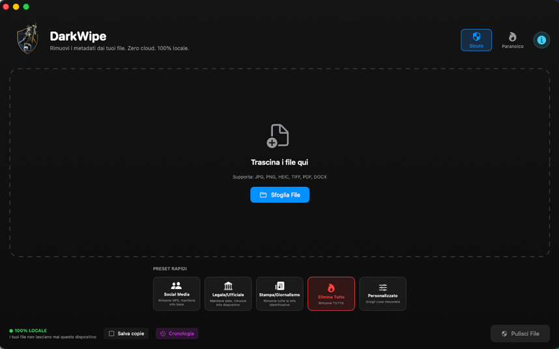Select the Sicuro shield mode
Image resolution: width=559 pixels, height=349 pixels.
pos(476,40)
